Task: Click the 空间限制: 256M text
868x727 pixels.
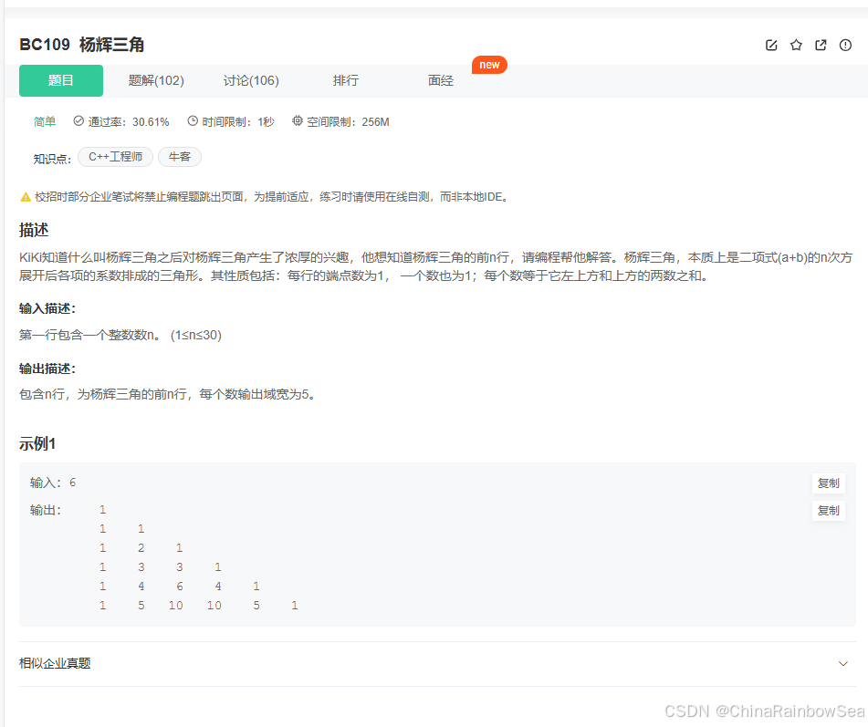Action: coord(348,121)
